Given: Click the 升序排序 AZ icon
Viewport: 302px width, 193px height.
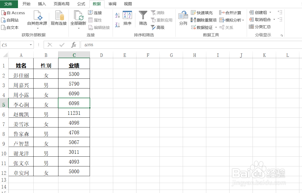Looking at the screenshot, I should coord(117,15).
